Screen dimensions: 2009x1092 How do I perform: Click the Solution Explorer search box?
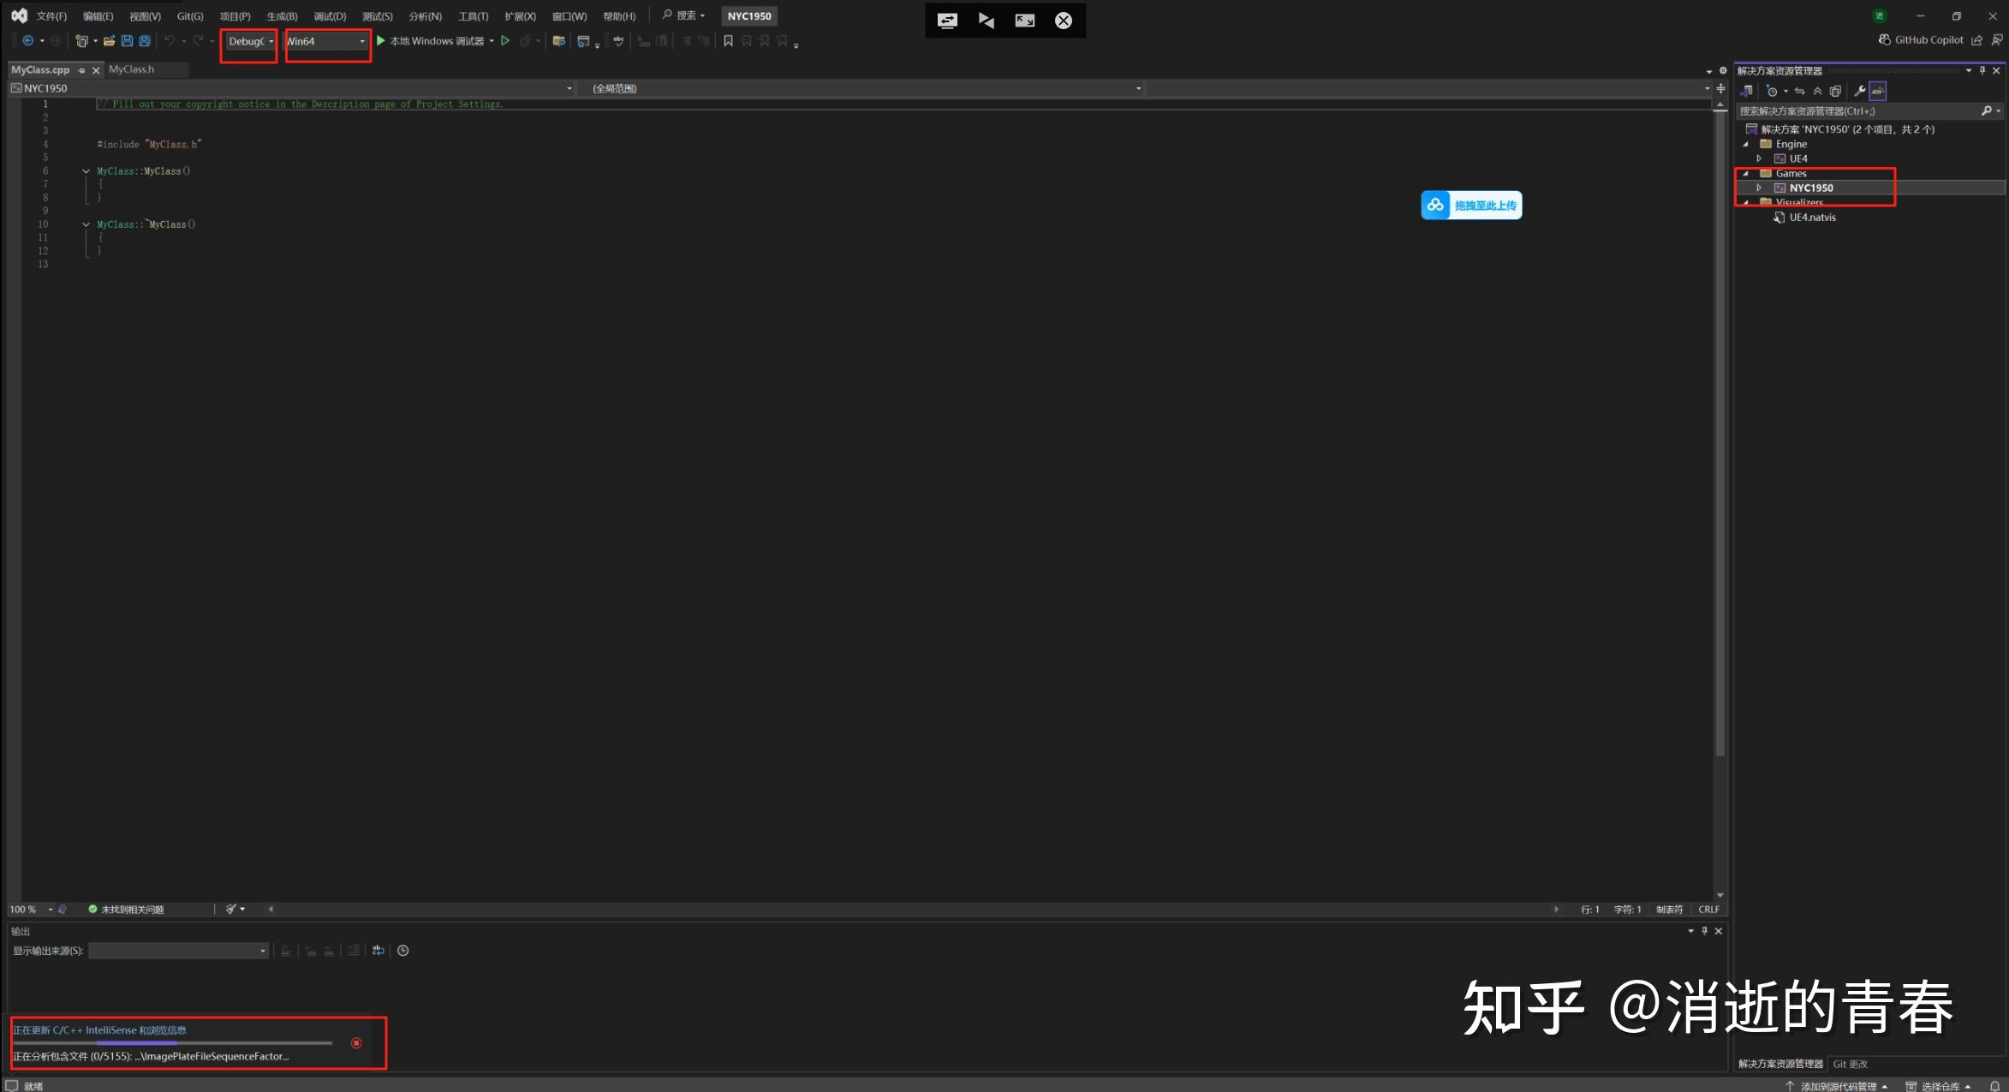[x=1841, y=110]
